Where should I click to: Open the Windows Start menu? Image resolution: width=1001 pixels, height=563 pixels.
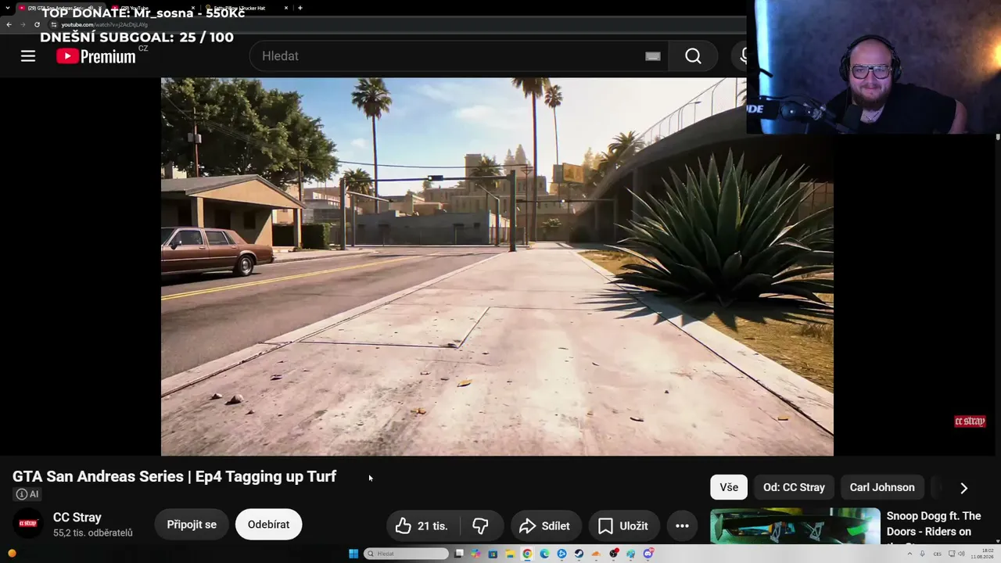coord(353,554)
